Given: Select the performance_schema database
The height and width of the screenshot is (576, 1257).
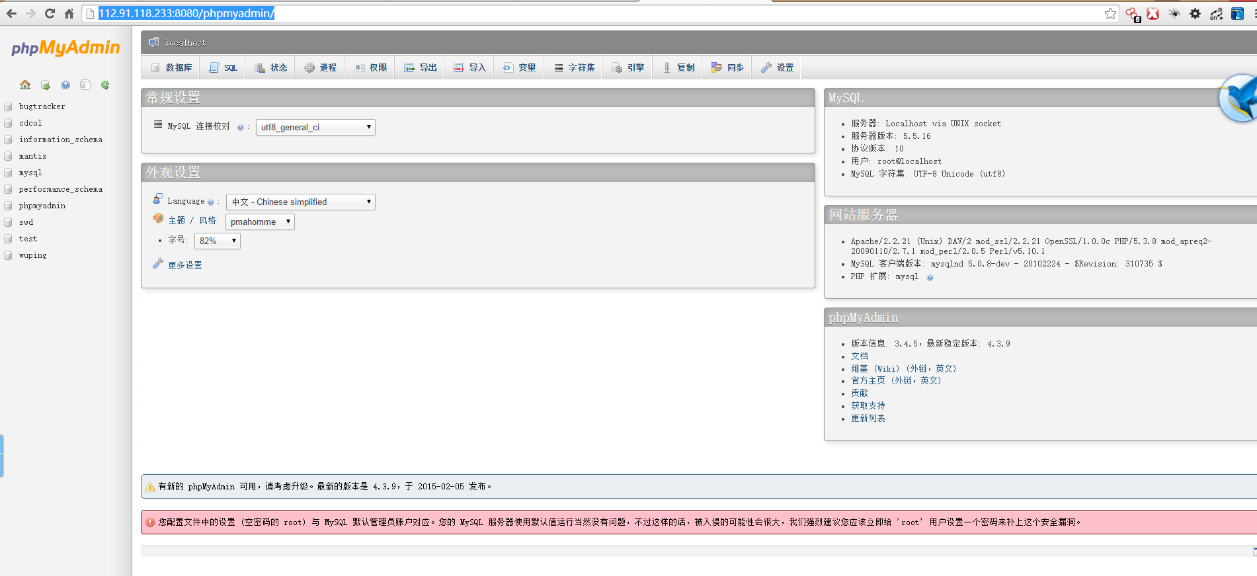Looking at the screenshot, I should click(61, 189).
